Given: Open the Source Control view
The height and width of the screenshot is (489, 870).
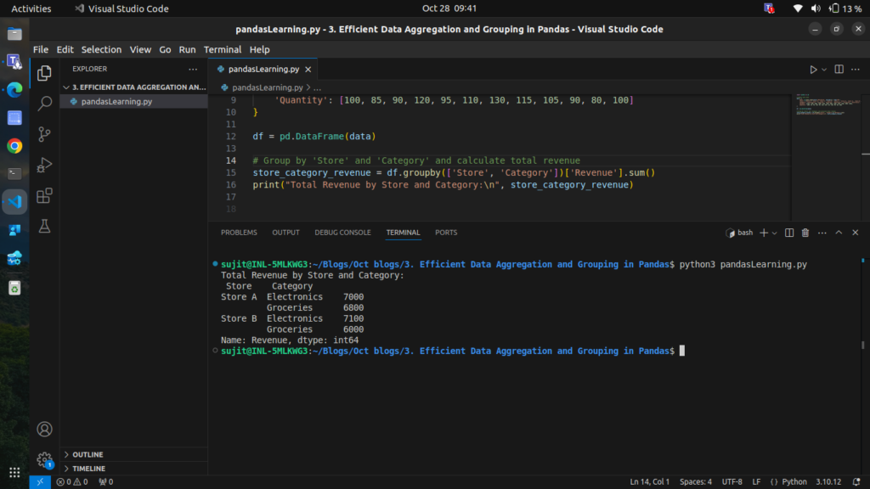Looking at the screenshot, I should coord(45,134).
